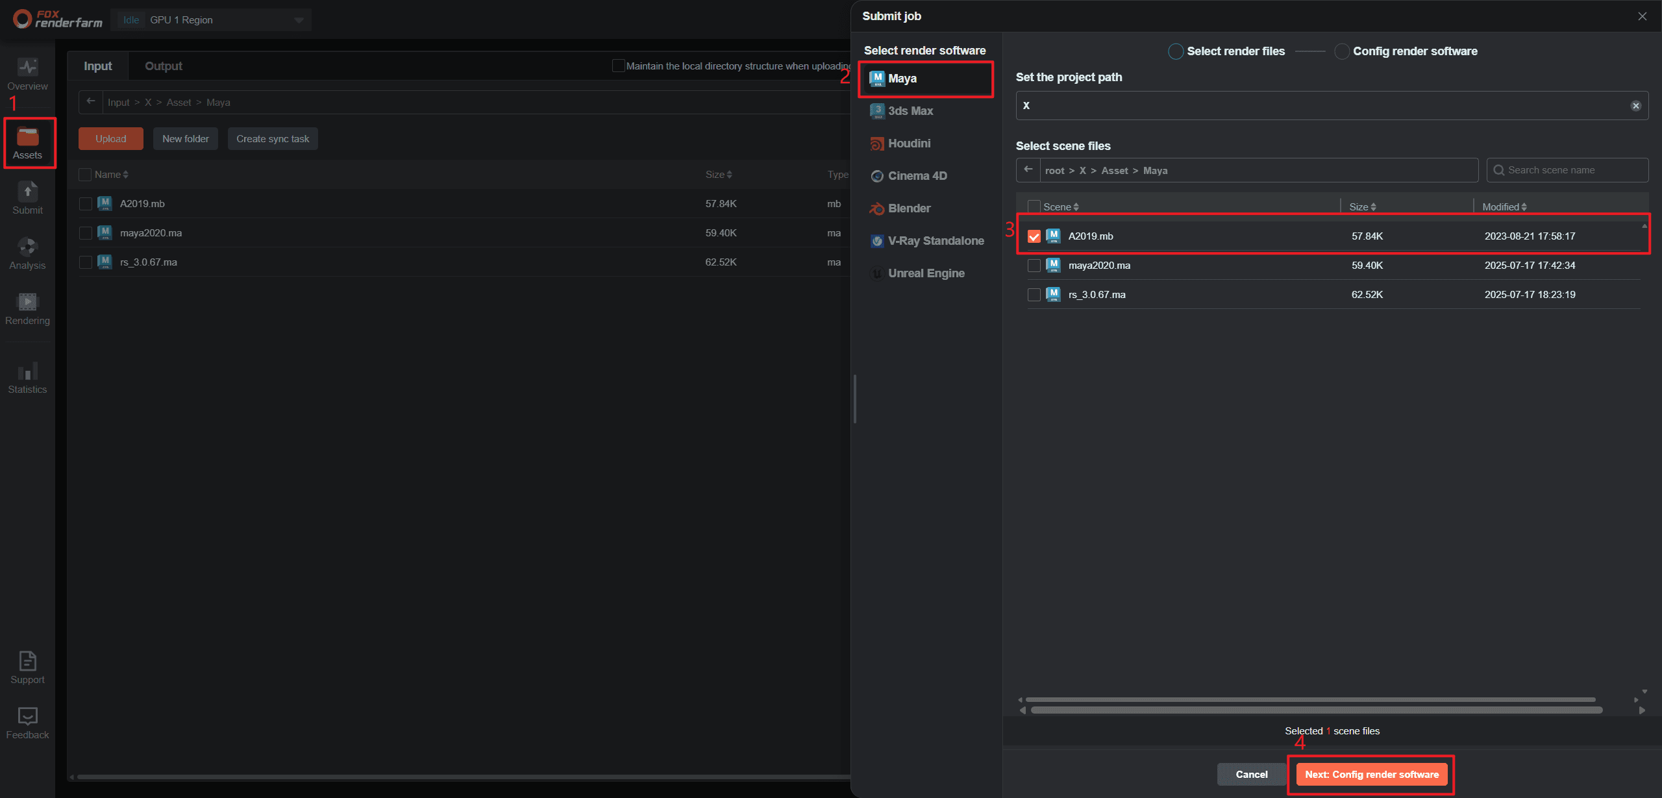The height and width of the screenshot is (798, 1662).
Task: Select V-Ray Standalone as render software
Action: [x=926, y=241]
